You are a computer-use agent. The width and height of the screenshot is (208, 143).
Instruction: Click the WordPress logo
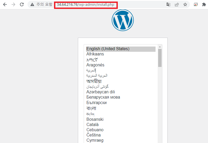pyautogui.click(x=123, y=20)
